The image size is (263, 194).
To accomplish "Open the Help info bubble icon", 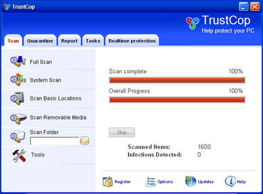I will pos(230,181).
